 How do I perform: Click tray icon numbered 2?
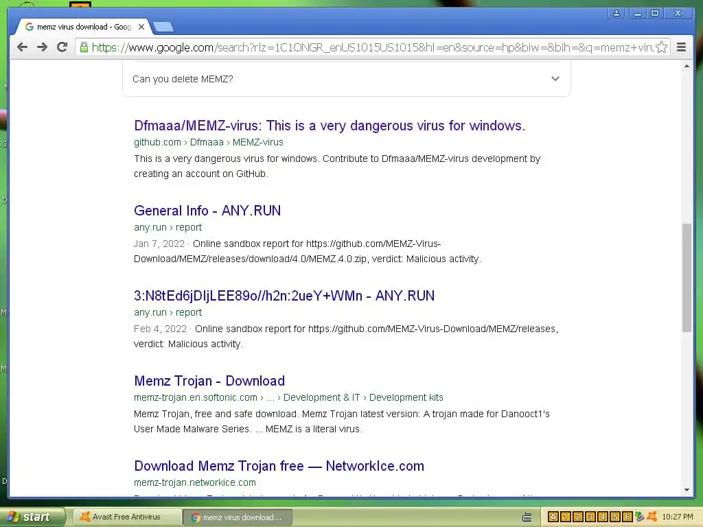578,517
